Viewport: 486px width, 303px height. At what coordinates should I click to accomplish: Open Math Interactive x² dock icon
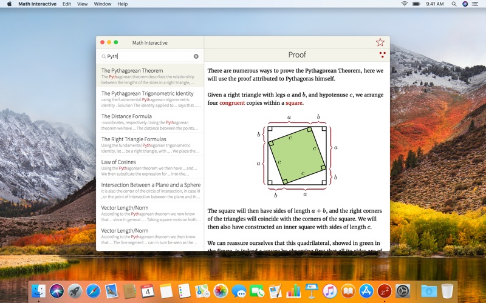click(385, 291)
